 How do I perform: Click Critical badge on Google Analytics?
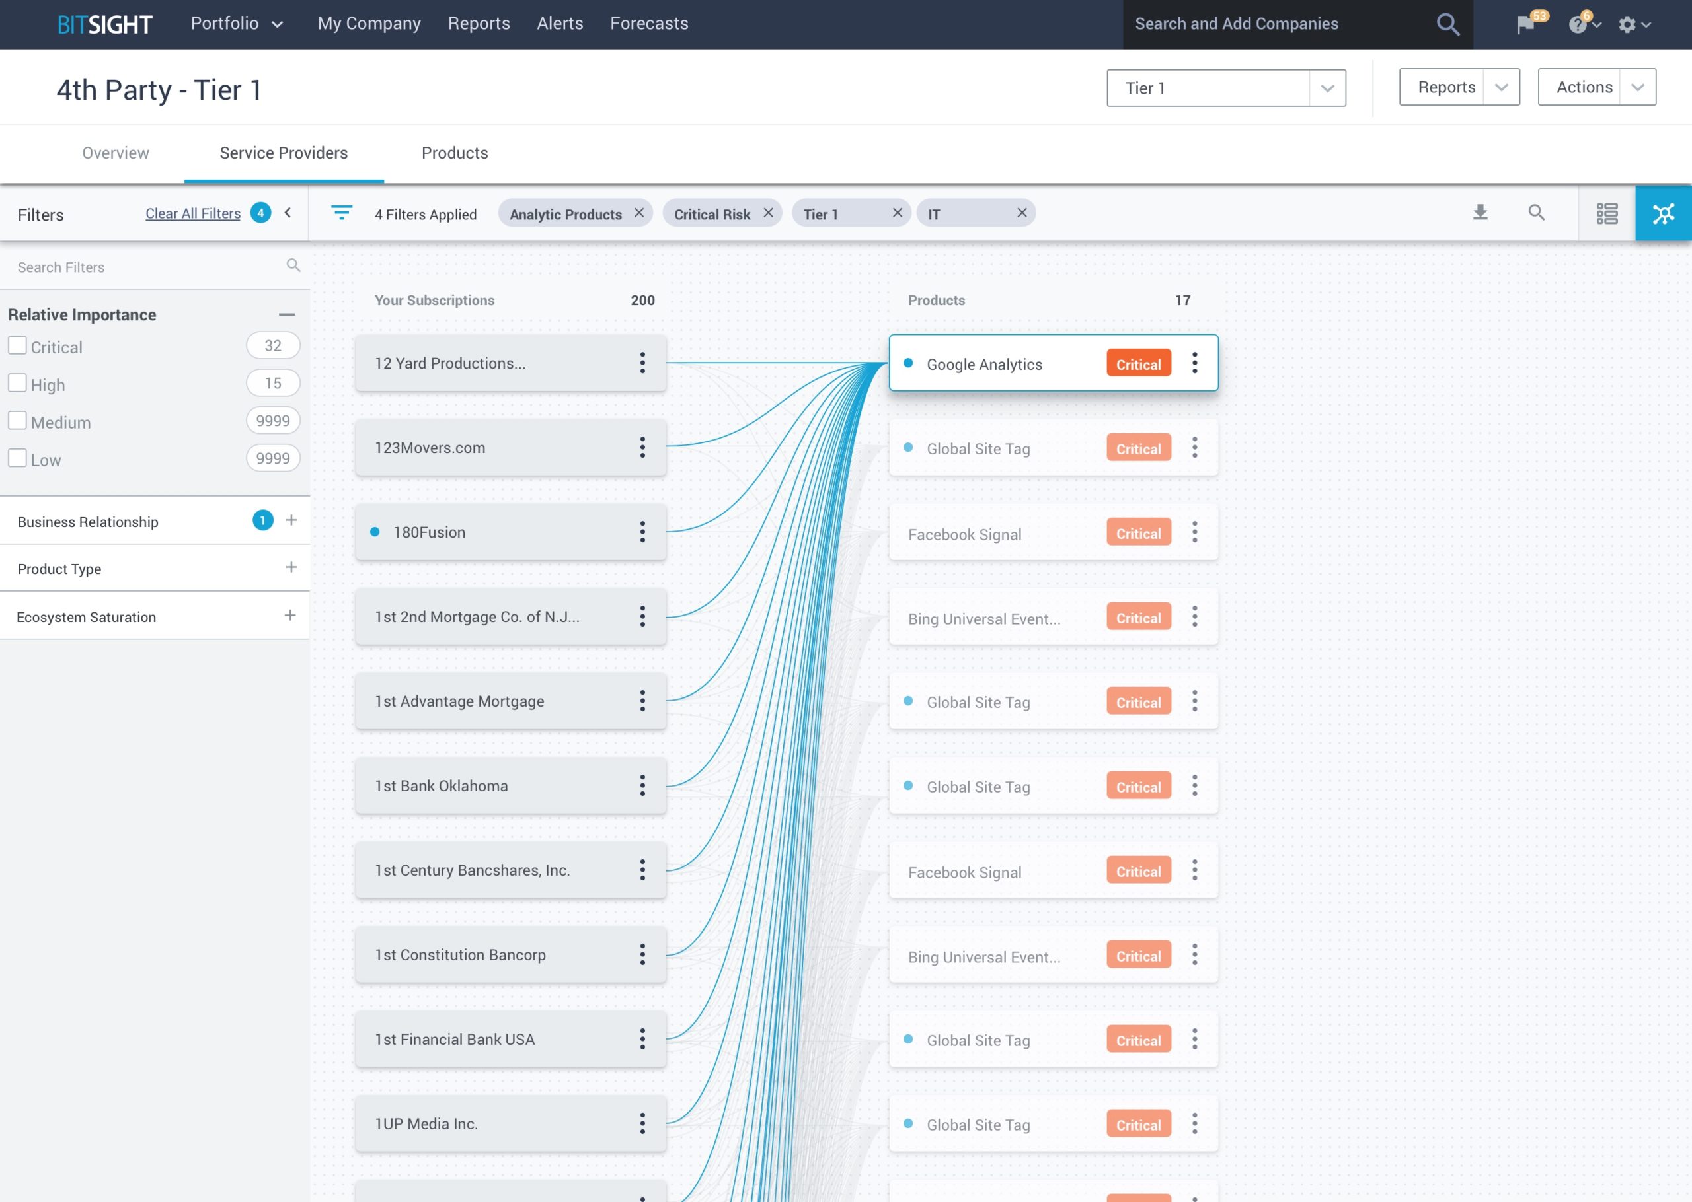click(1138, 363)
